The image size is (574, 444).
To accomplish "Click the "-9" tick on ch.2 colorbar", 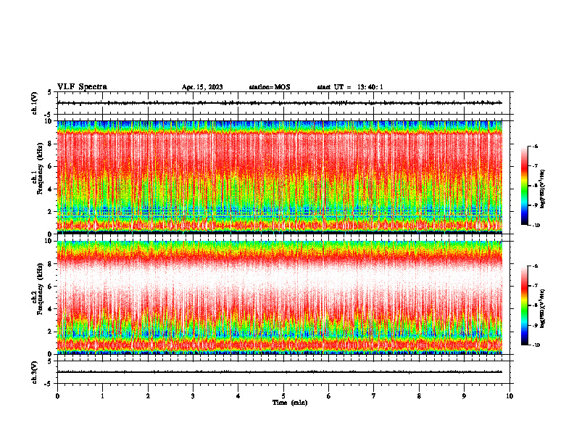I will pyautogui.click(x=535, y=325).
